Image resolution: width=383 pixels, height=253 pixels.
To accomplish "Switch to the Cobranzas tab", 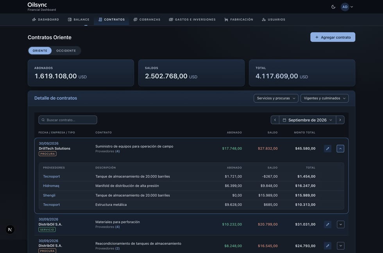I will coord(147,20).
